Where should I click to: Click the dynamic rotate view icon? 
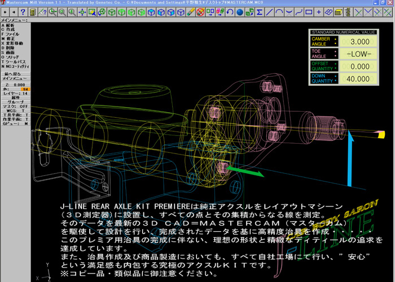[102, 12]
